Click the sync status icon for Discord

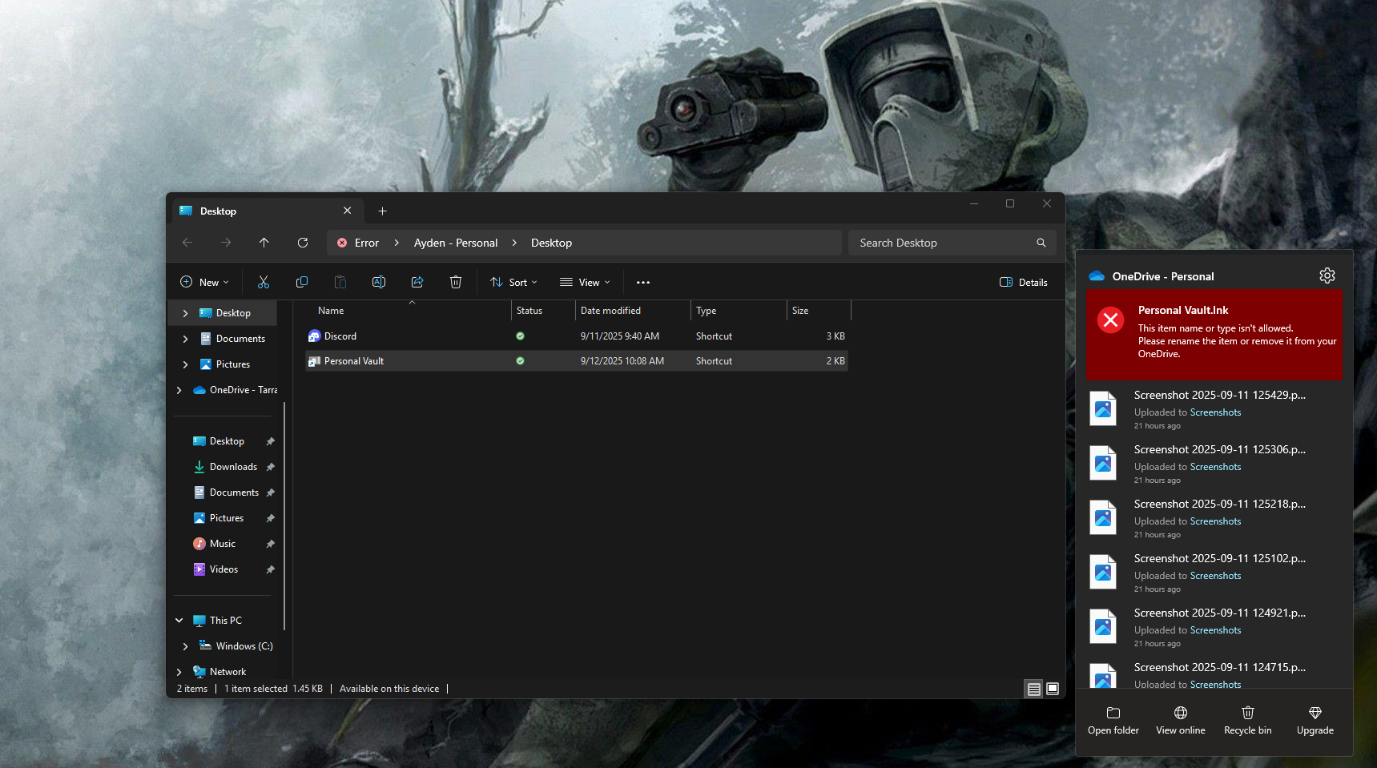[x=521, y=336]
